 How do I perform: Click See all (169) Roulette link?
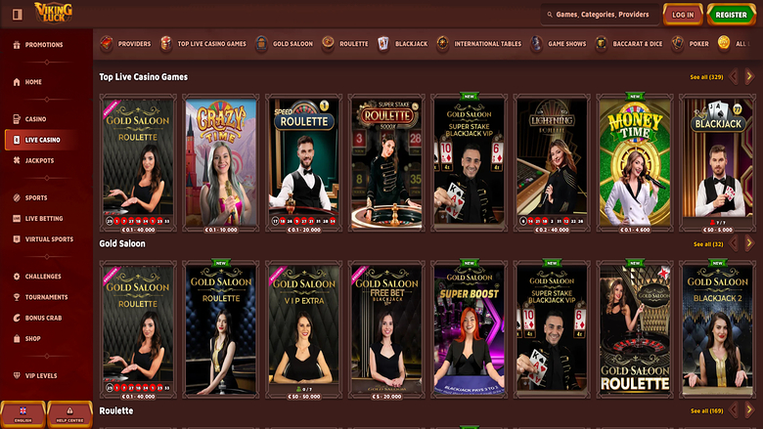click(x=706, y=411)
